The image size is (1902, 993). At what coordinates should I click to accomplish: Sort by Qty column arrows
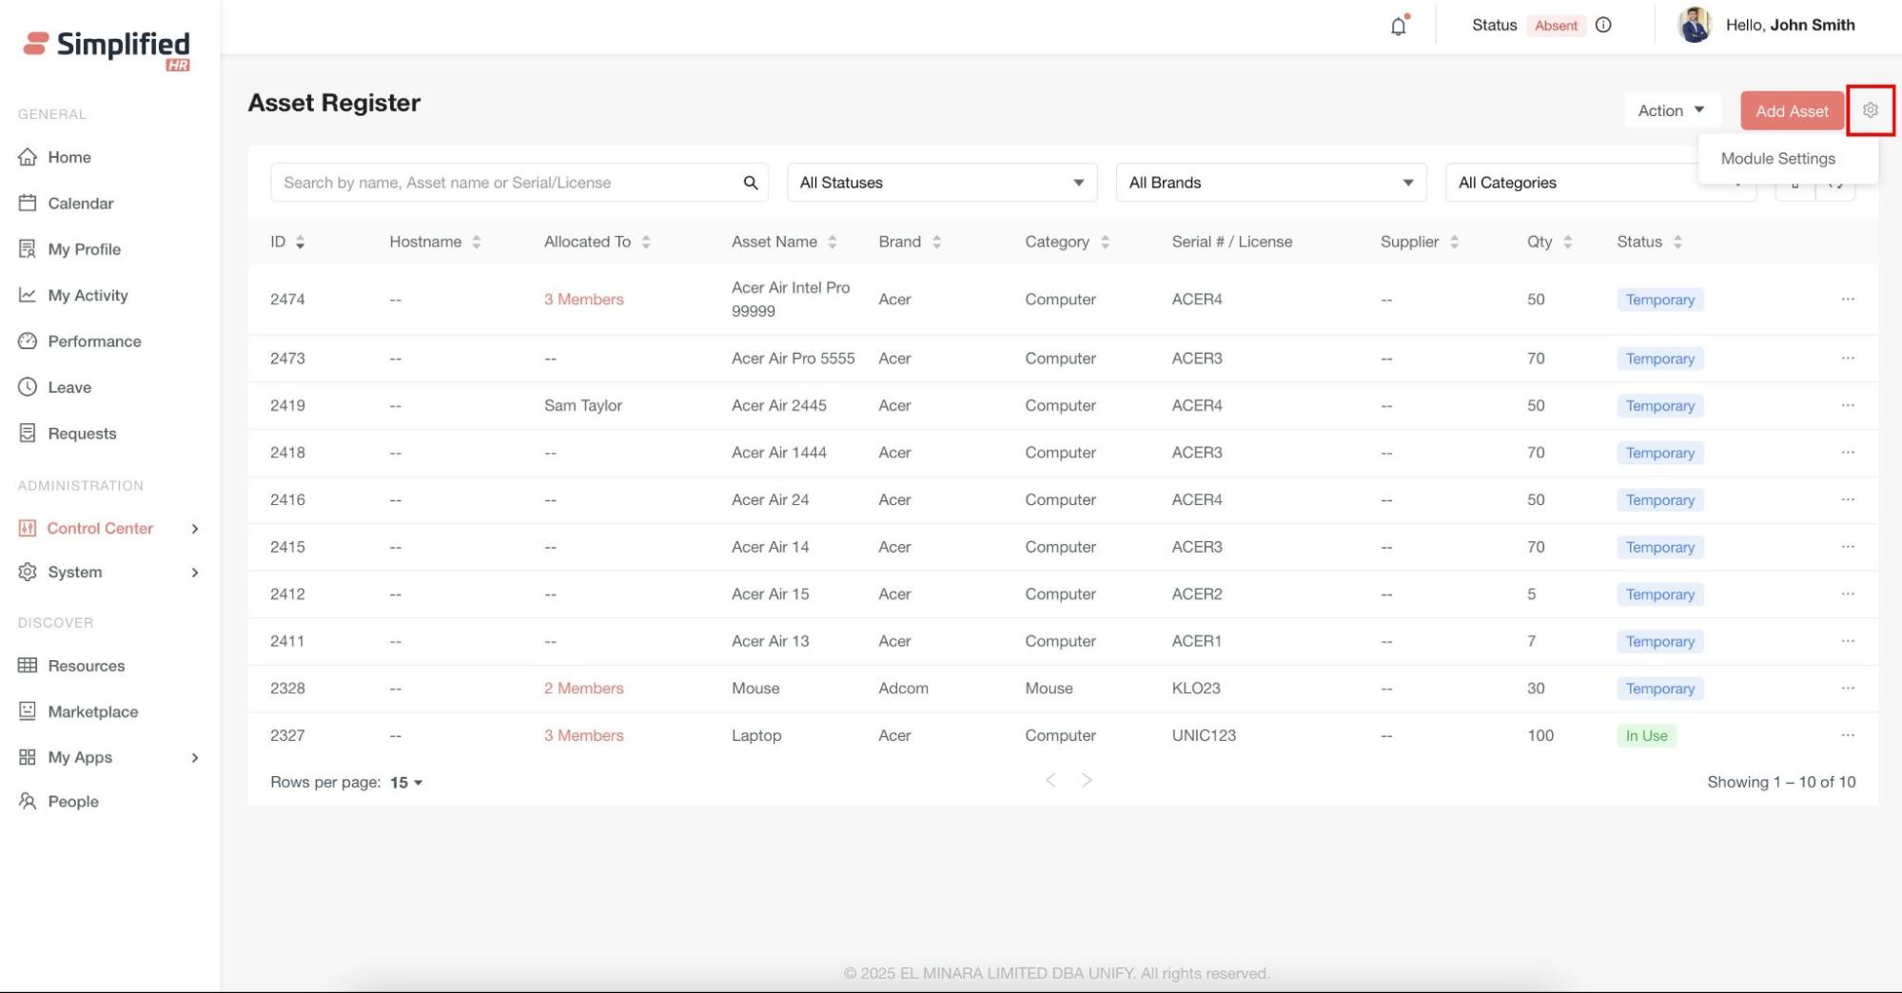tap(1567, 243)
